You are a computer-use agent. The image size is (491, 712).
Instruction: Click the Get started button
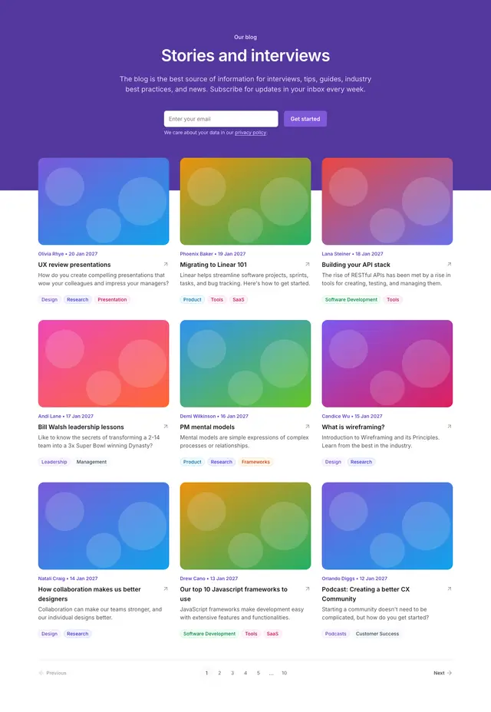pyautogui.click(x=305, y=119)
